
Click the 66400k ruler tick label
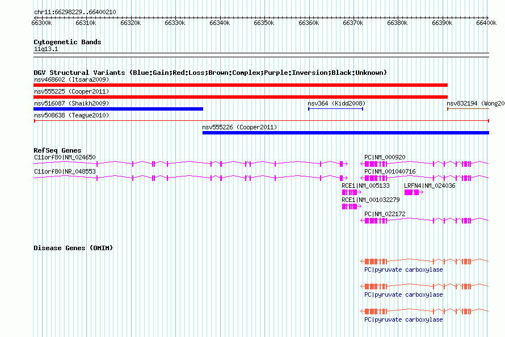click(x=486, y=23)
